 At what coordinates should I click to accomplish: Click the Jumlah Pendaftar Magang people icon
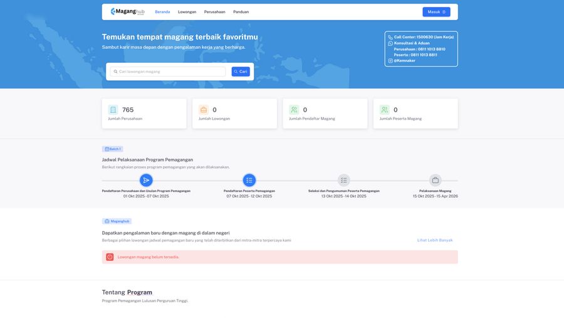coord(294,110)
